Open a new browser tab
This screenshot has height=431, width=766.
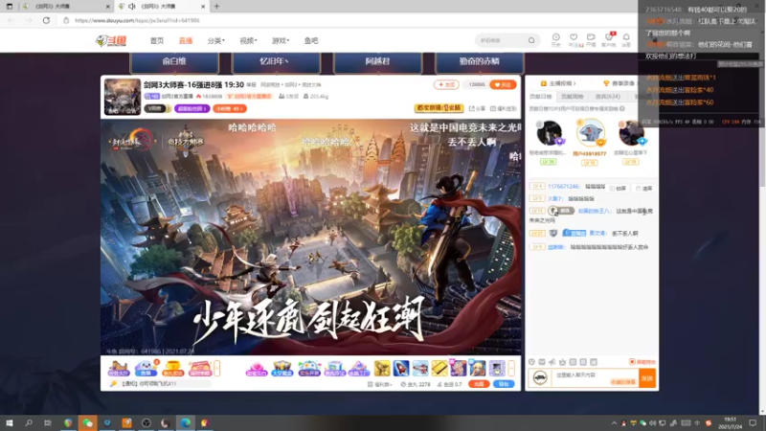216,7
